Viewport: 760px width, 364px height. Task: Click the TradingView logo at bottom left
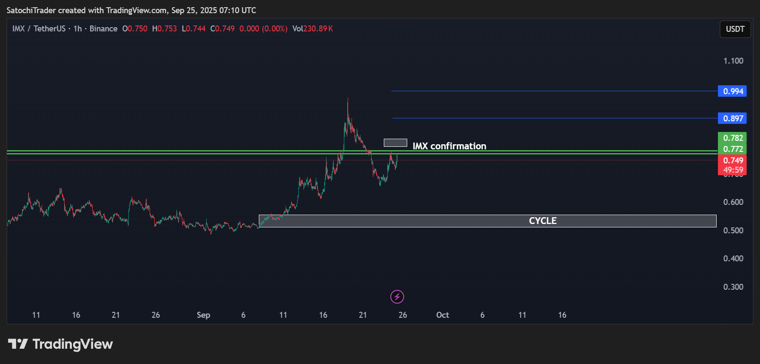[x=60, y=344]
